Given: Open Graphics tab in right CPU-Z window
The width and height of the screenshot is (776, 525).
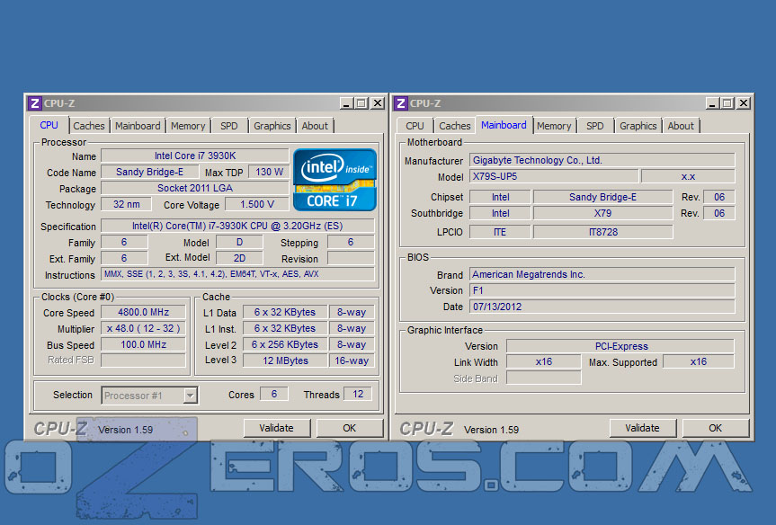Looking at the screenshot, I should [x=638, y=126].
